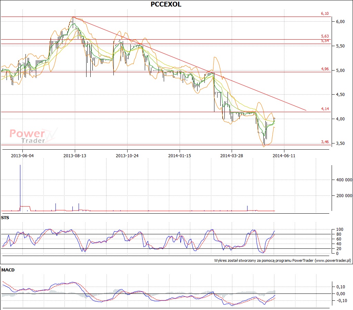
Task: Select the 5,00 price axis value
Action: (340, 70)
